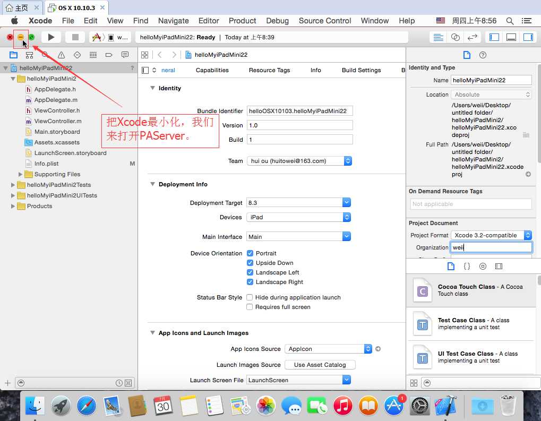
Task: Open the related items grid menu
Action: point(145,55)
